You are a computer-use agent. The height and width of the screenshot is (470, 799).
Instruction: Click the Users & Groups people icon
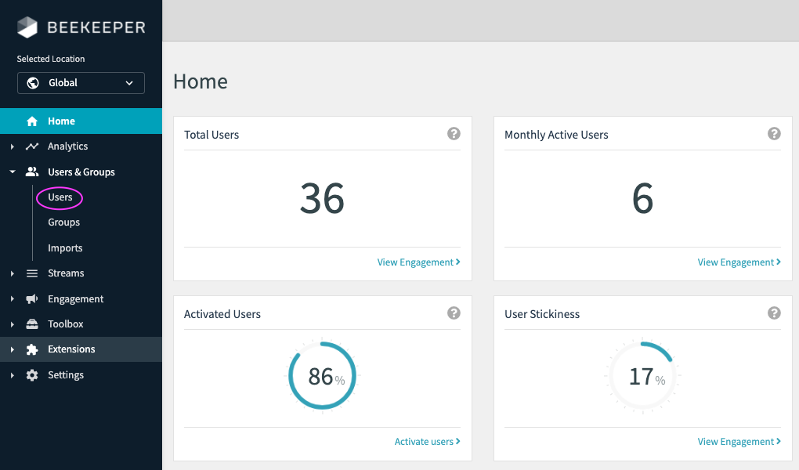32,172
